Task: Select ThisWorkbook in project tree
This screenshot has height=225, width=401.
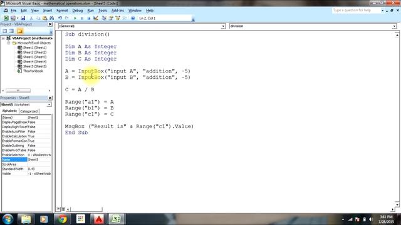Action: [x=33, y=71]
